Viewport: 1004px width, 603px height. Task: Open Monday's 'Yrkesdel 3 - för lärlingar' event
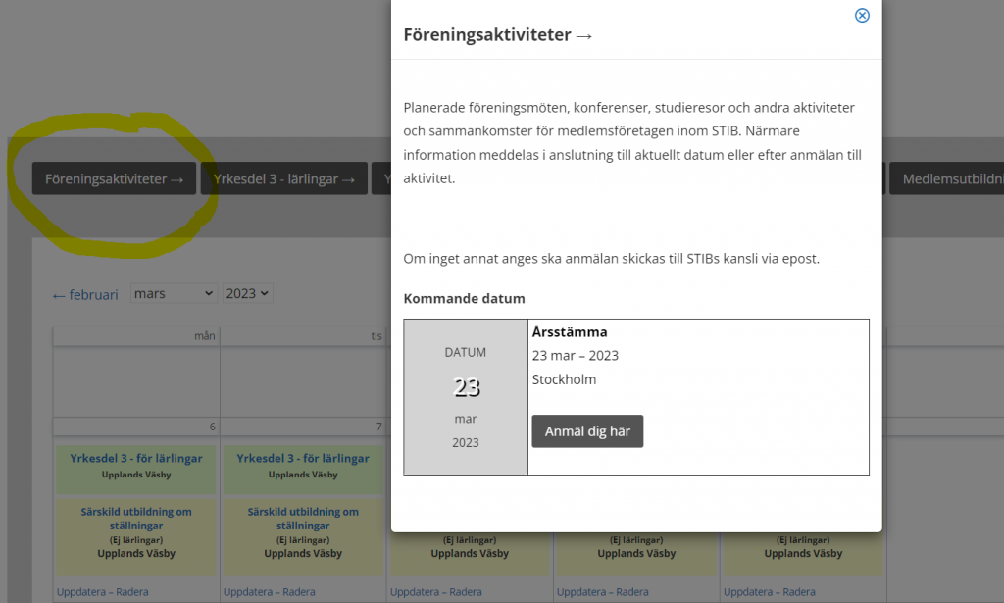point(136,458)
